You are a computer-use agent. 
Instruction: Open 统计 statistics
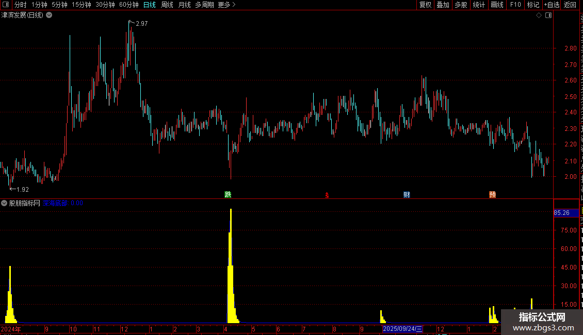click(x=479, y=5)
